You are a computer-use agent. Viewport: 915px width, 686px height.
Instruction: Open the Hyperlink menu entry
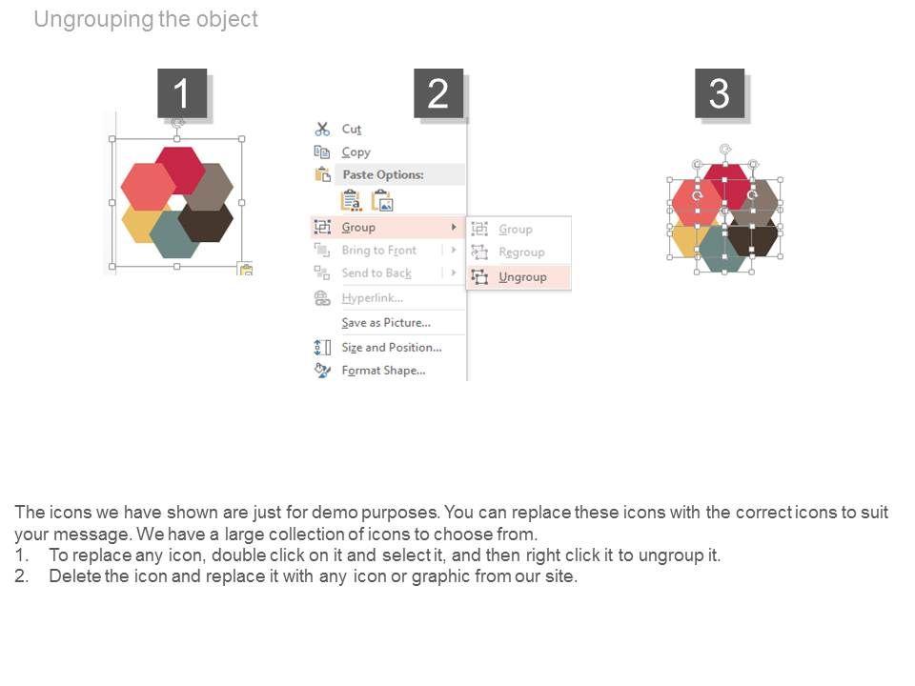pyautogui.click(x=372, y=298)
